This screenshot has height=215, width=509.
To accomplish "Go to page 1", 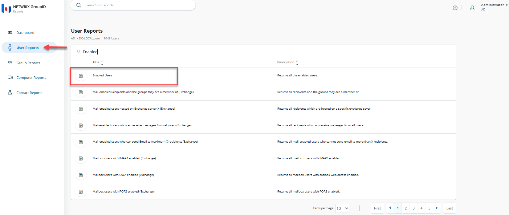I will [398, 208].
